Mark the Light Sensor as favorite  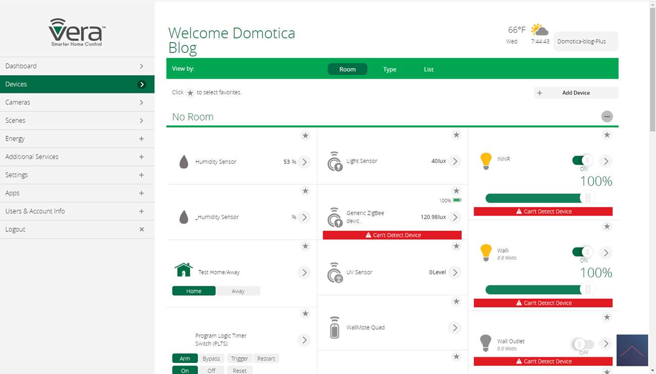coord(456,135)
